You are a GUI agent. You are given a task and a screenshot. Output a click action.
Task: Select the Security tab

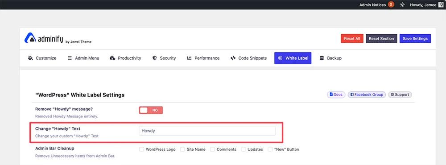(x=164, y=58)
